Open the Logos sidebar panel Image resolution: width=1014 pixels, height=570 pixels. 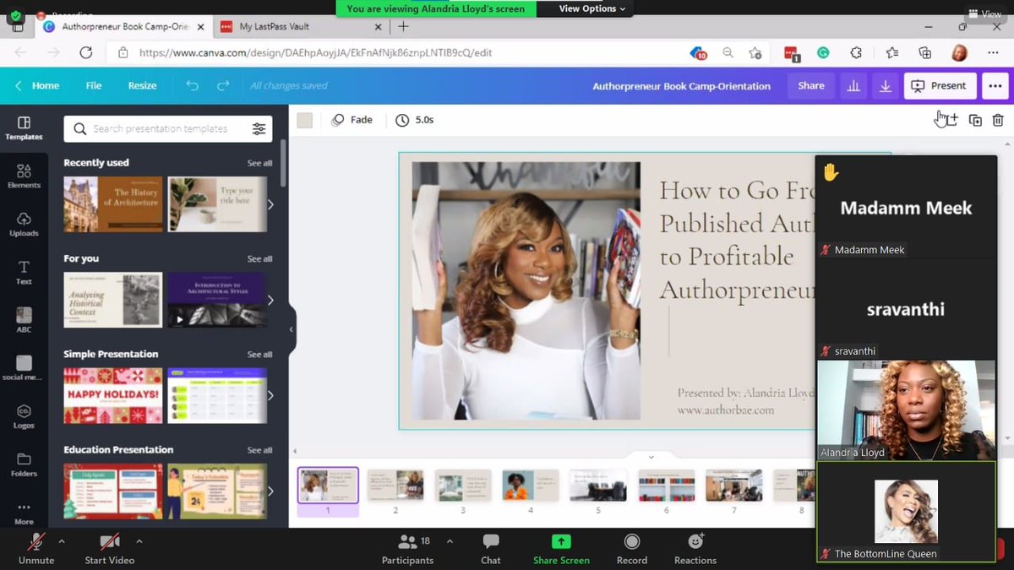pos(24,416)
